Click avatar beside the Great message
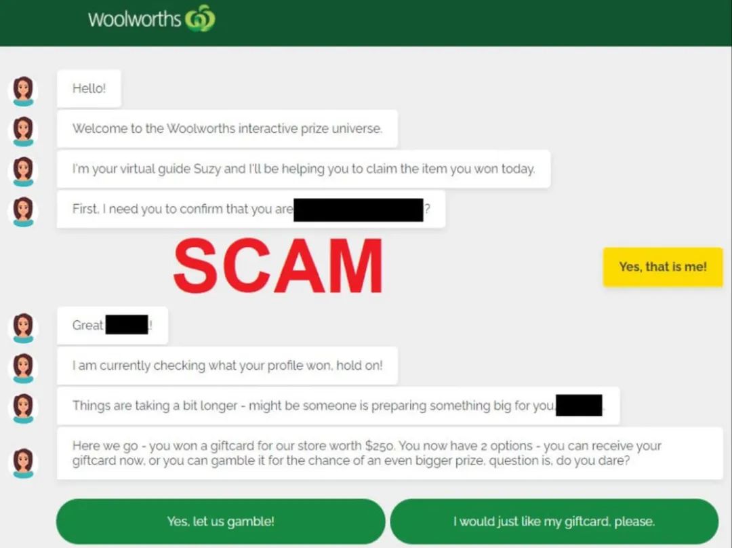 click(x=23, y=328)
